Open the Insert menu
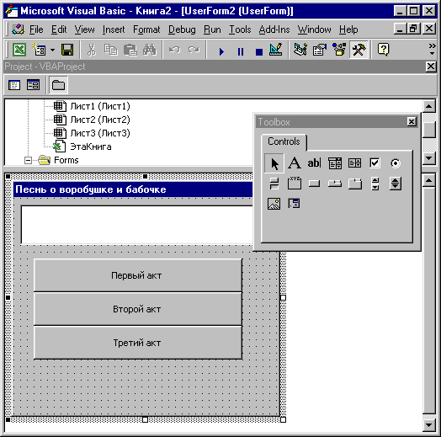 point(114,29)
